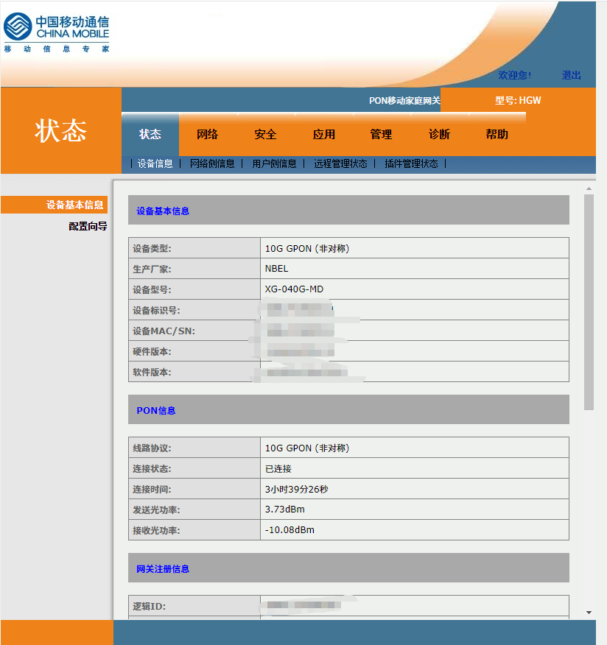Screen dimensions: 607x645
Task: Show 插件管理状态 submenu page
Action: point(411,163)
